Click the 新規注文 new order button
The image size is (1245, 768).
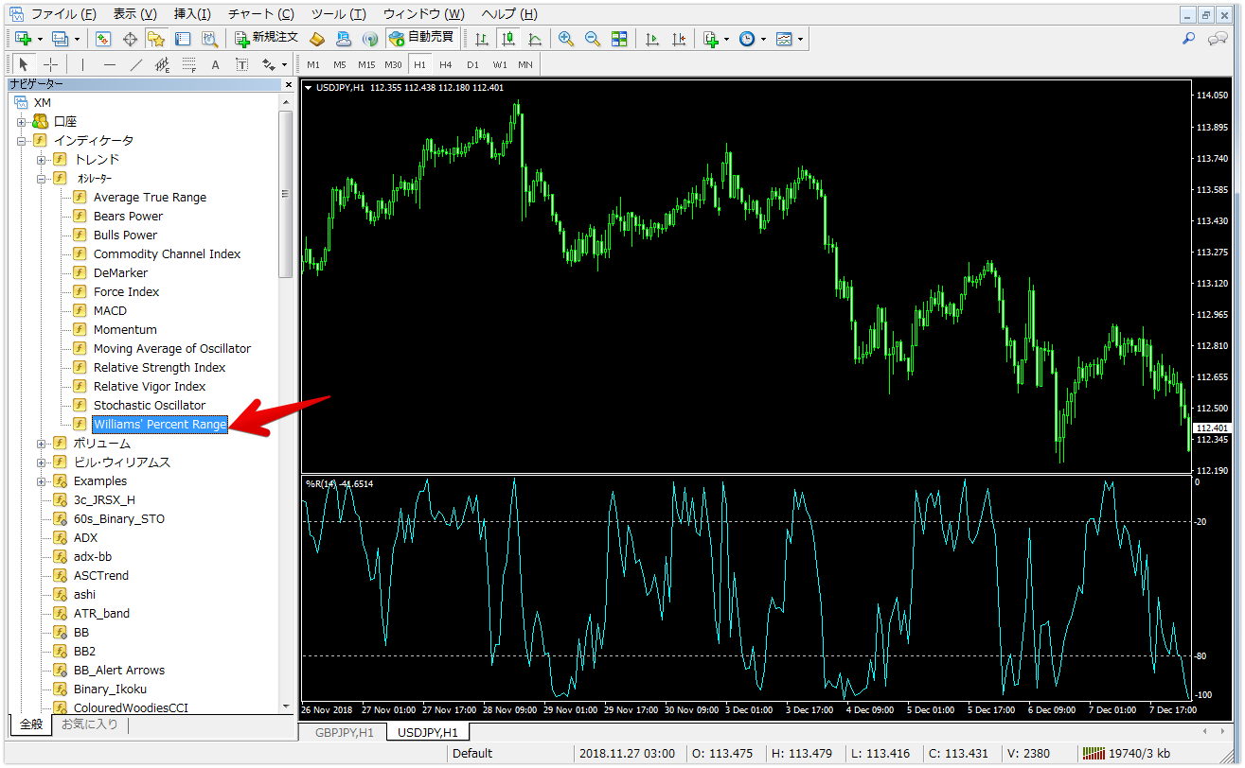pyautogui.click(x=267, y=39)
